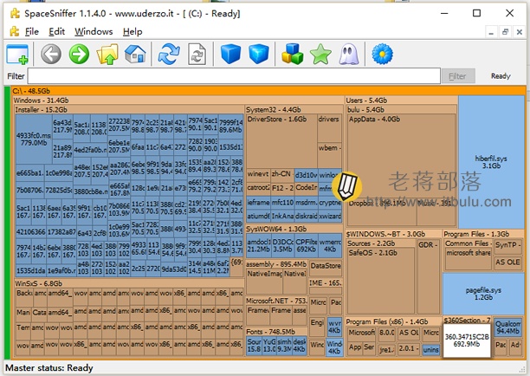Restore the inner child window
Viewport: 530px width, 376px height.
(506, 32)
